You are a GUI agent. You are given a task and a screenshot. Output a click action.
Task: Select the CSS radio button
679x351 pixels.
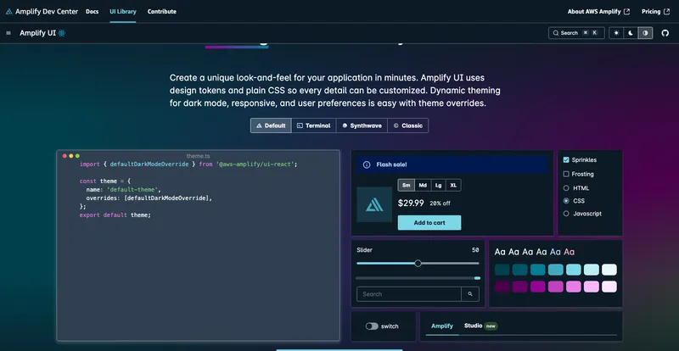pyautogui.click(x=566, y=201)
